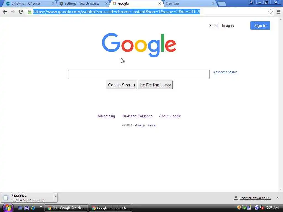Screen dimensions: 283x212
Task: Close the New Tab tab
Action: [213, 4]
